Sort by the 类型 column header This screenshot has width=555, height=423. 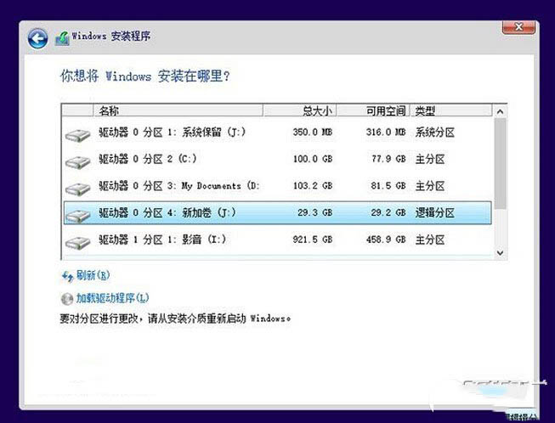point(451,110)
